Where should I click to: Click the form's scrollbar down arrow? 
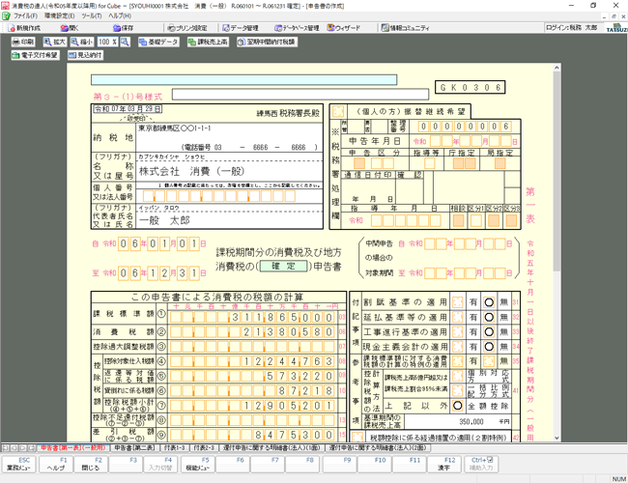coord(557,438)
